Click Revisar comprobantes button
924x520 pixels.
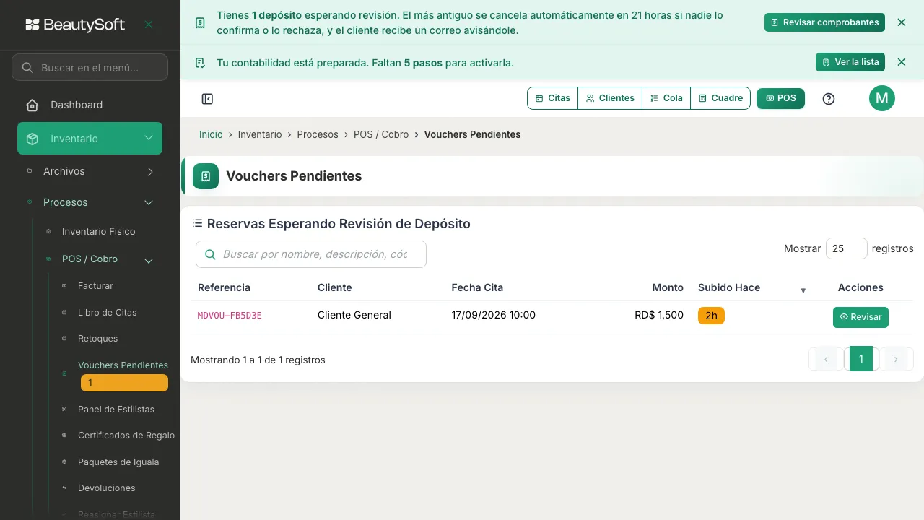tap(824, 22)
